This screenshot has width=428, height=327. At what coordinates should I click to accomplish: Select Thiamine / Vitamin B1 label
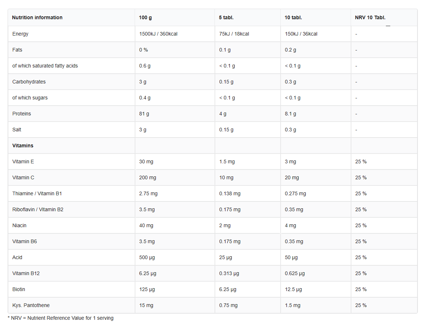(x=37, y=193)
